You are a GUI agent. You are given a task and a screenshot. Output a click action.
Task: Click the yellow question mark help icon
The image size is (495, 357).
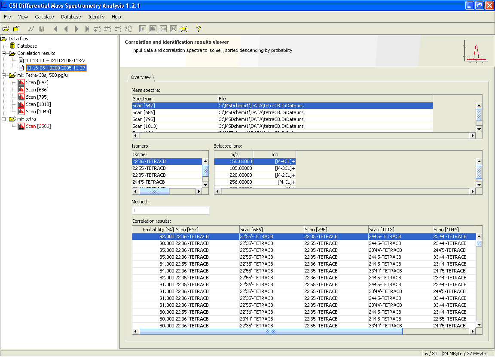coord(198,29)
